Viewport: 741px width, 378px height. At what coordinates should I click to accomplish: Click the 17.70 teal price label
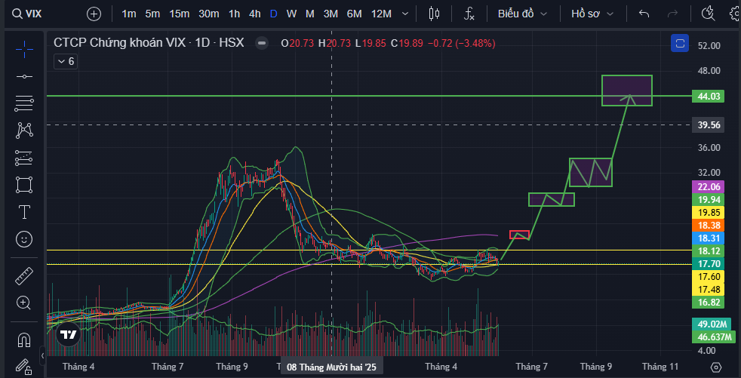[x=708, y=263]
